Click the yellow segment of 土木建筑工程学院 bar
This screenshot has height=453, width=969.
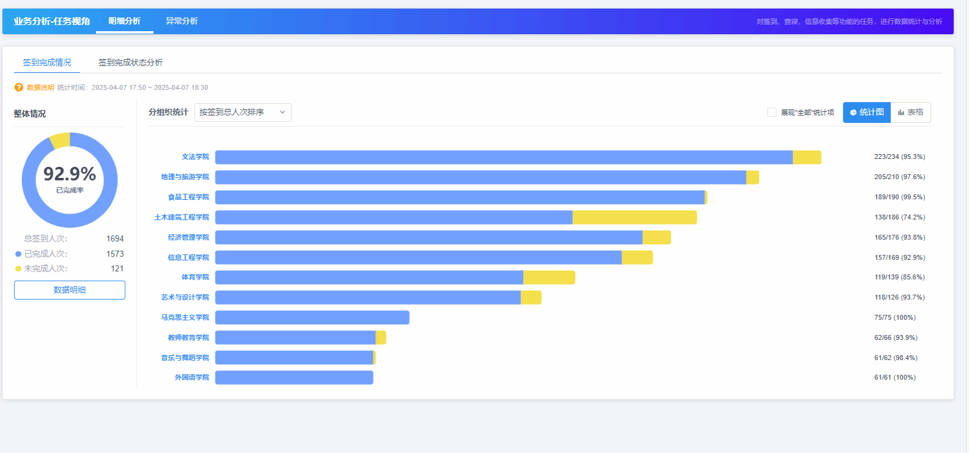point(634,217)
